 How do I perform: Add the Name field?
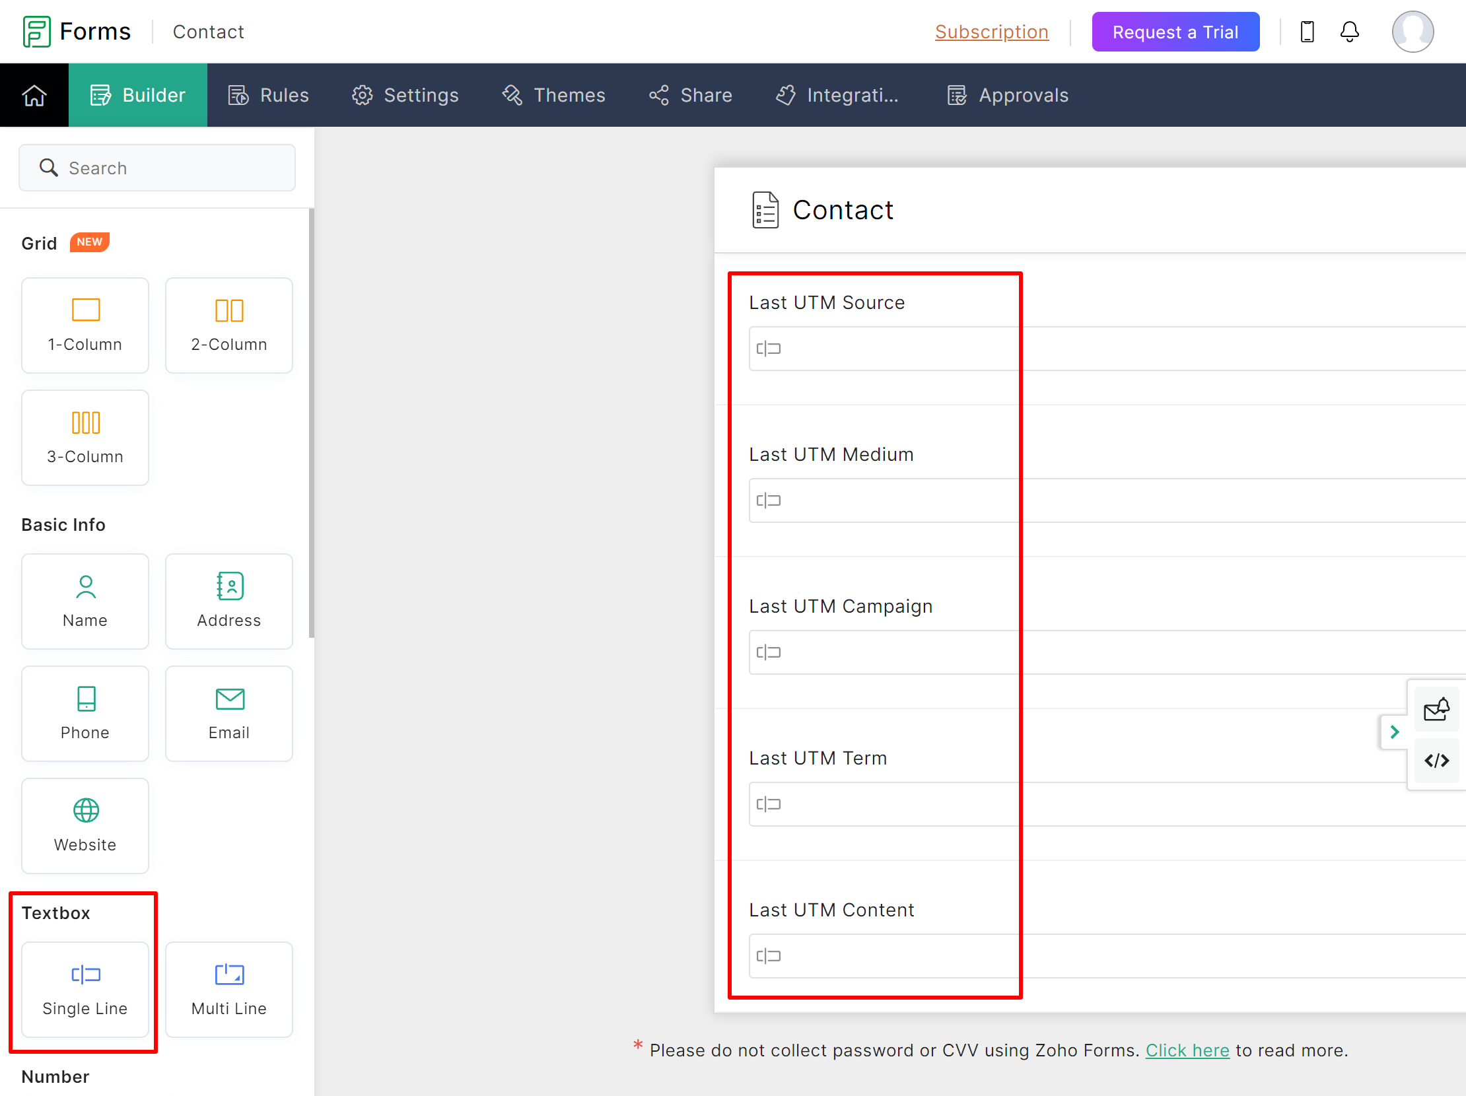(85, 601)
